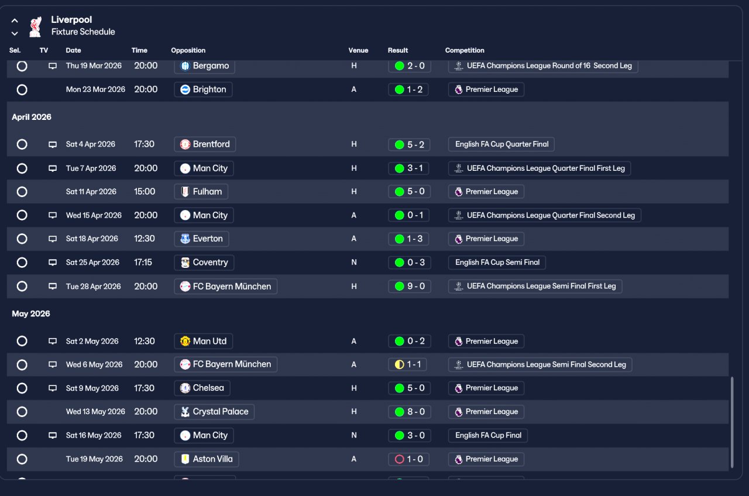Select the Coventry fixture radio button

(22, 263)
